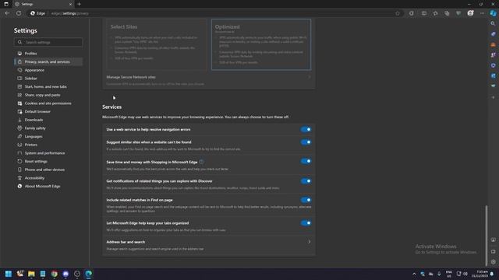Open the Games icon in Edge sidebar

(493, 55)
